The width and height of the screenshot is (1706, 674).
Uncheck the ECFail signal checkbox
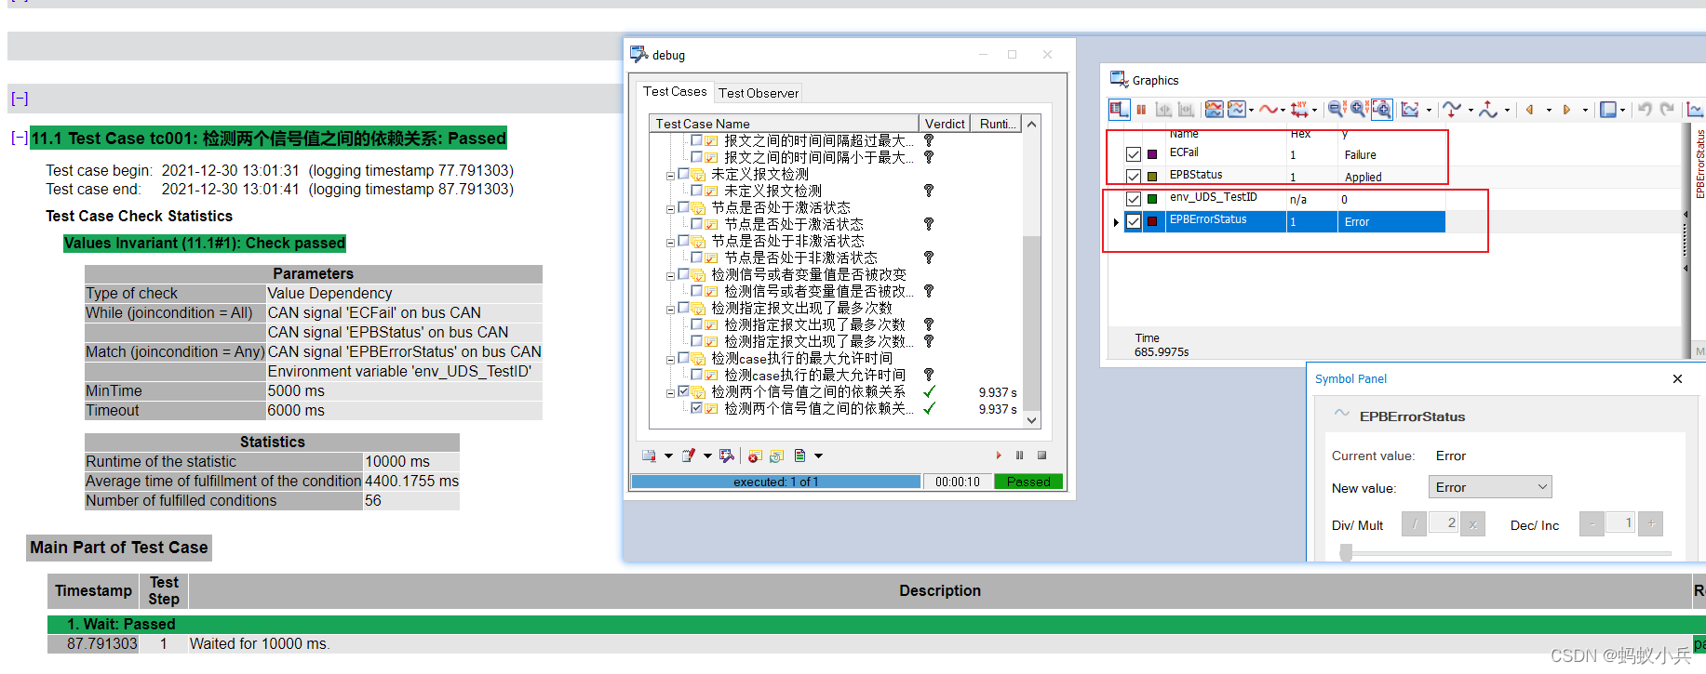point(1133,154)
